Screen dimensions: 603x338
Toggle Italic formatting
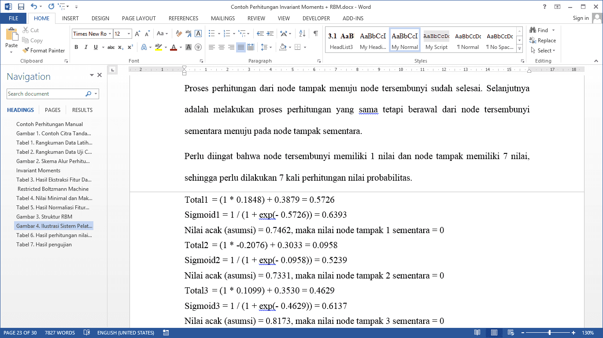point(86,47)
